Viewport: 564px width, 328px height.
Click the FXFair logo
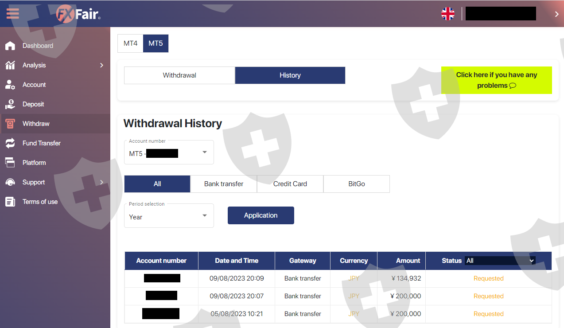[x=78, y=14]
